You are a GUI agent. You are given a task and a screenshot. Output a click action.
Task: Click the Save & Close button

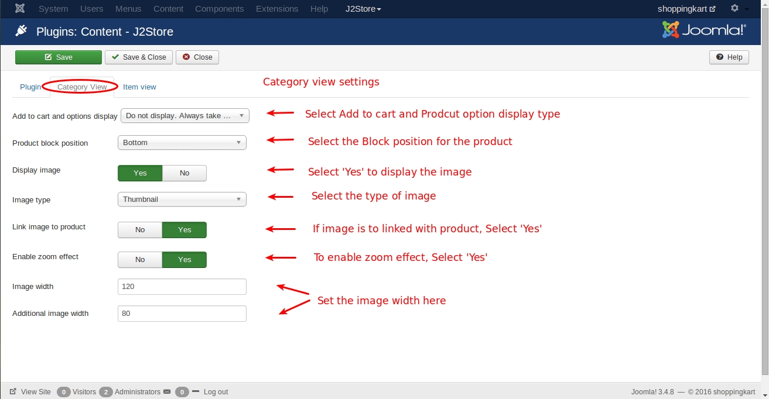[139, 57]
